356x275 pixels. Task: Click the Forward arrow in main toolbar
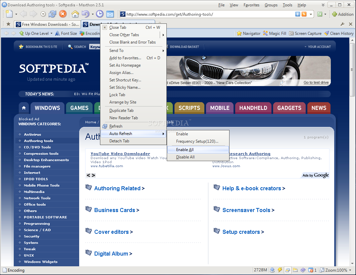pos(33,14)
